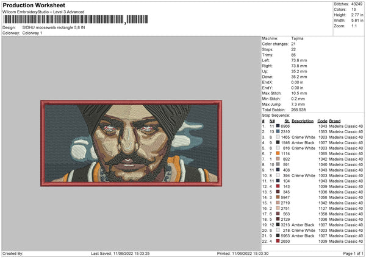Click stitch count '6966' in stop 1
This screenshot has width=366, height=258.
pos(285,126)
